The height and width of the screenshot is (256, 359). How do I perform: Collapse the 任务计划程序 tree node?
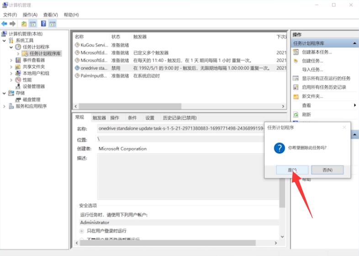11,47
